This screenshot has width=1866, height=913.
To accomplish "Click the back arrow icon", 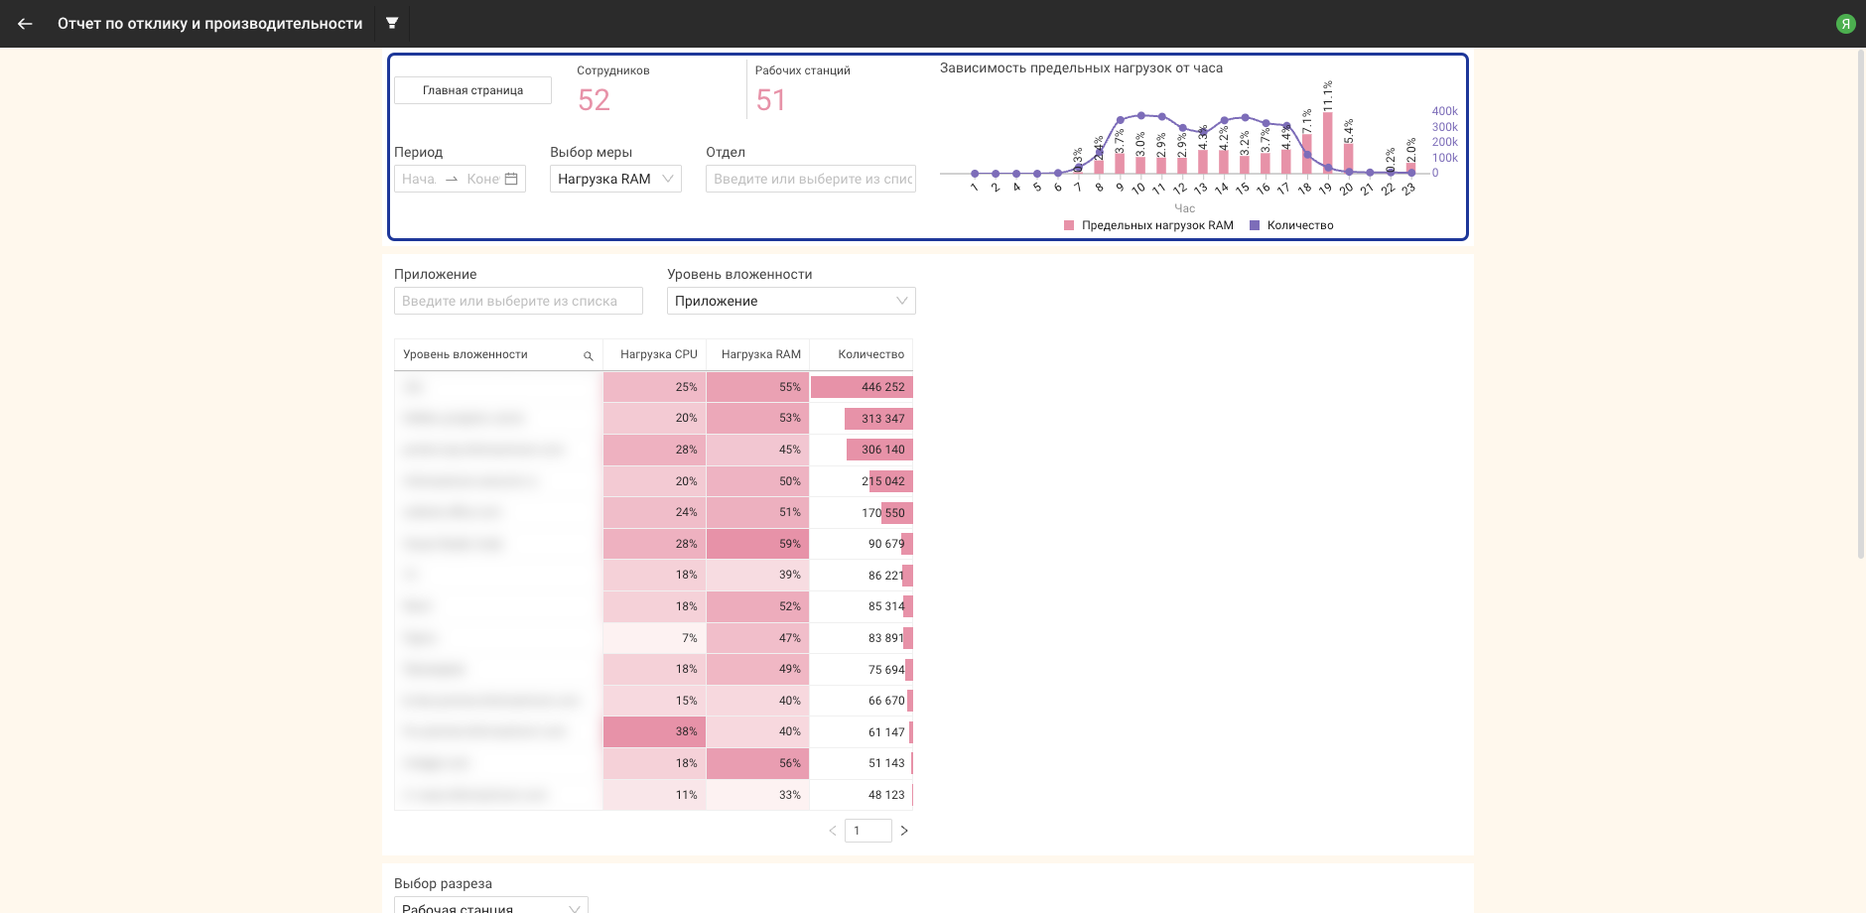I will pyautogui.click(x=25, y=24).
